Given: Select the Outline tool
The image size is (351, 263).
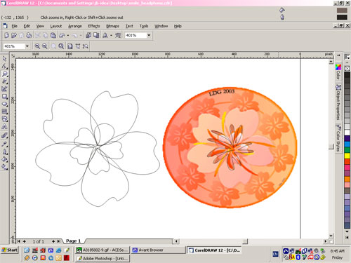Looking at the screenshot, I should [x=4, y=151].
